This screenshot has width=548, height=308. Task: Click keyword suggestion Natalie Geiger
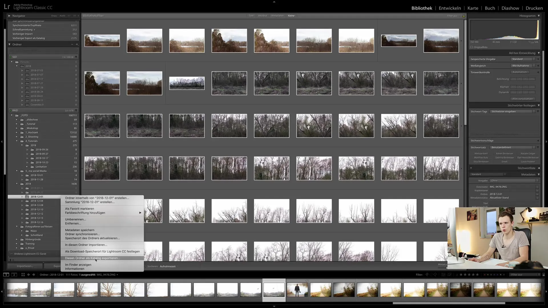tap(528, 153)
